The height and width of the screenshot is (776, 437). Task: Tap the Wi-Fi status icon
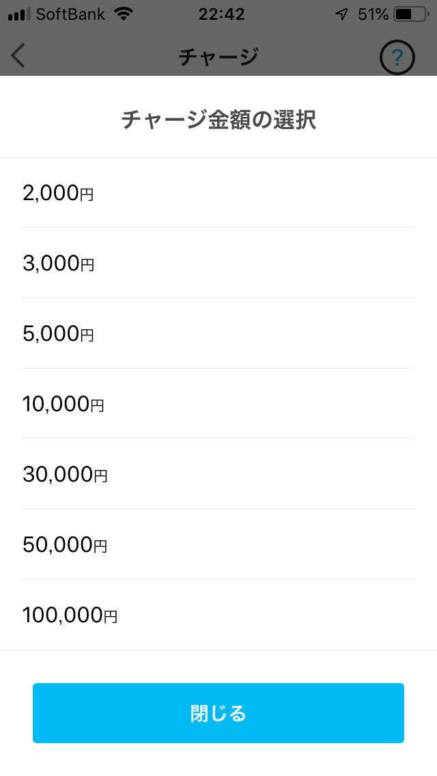coord(124,14)
